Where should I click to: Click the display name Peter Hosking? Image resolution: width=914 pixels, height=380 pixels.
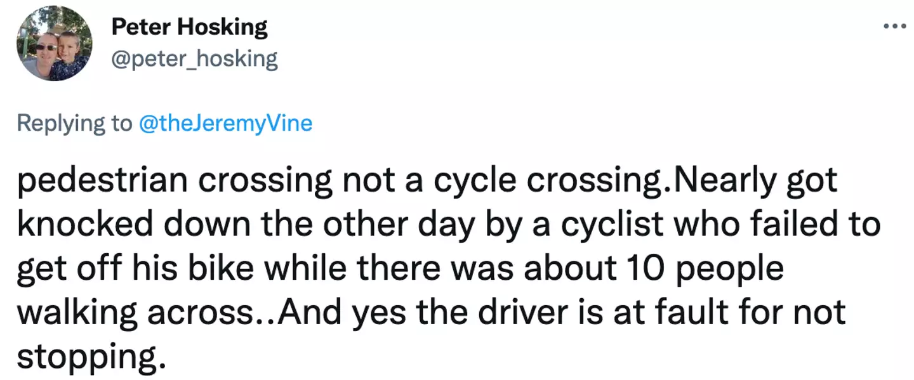[189, 28]
